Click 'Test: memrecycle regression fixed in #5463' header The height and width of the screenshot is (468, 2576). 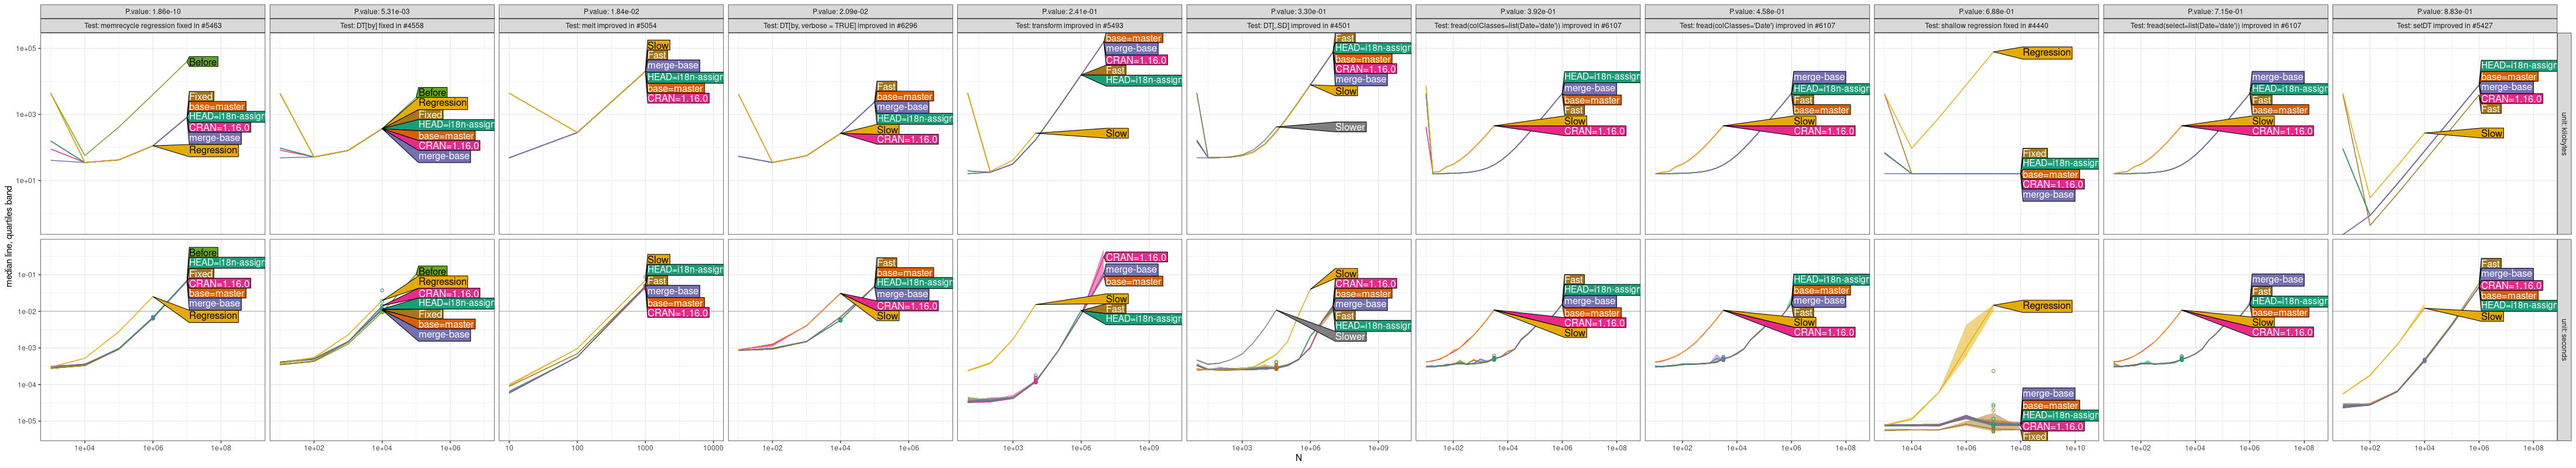click(153, 26)
